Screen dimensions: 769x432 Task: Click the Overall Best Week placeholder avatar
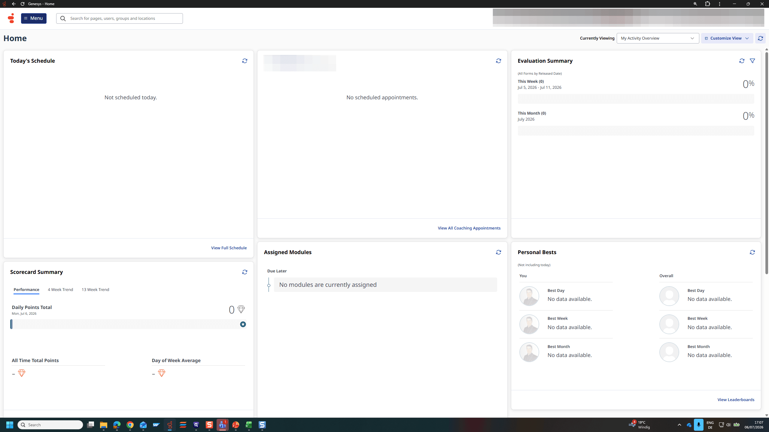tap(669, 324)
